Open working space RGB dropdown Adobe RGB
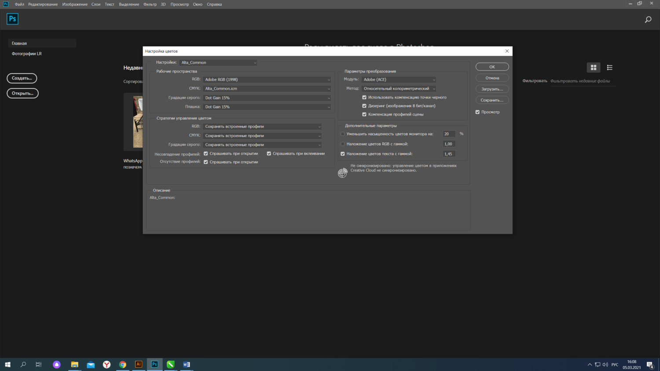The width and height of the screenshot is (660, 371). [267, 80]
